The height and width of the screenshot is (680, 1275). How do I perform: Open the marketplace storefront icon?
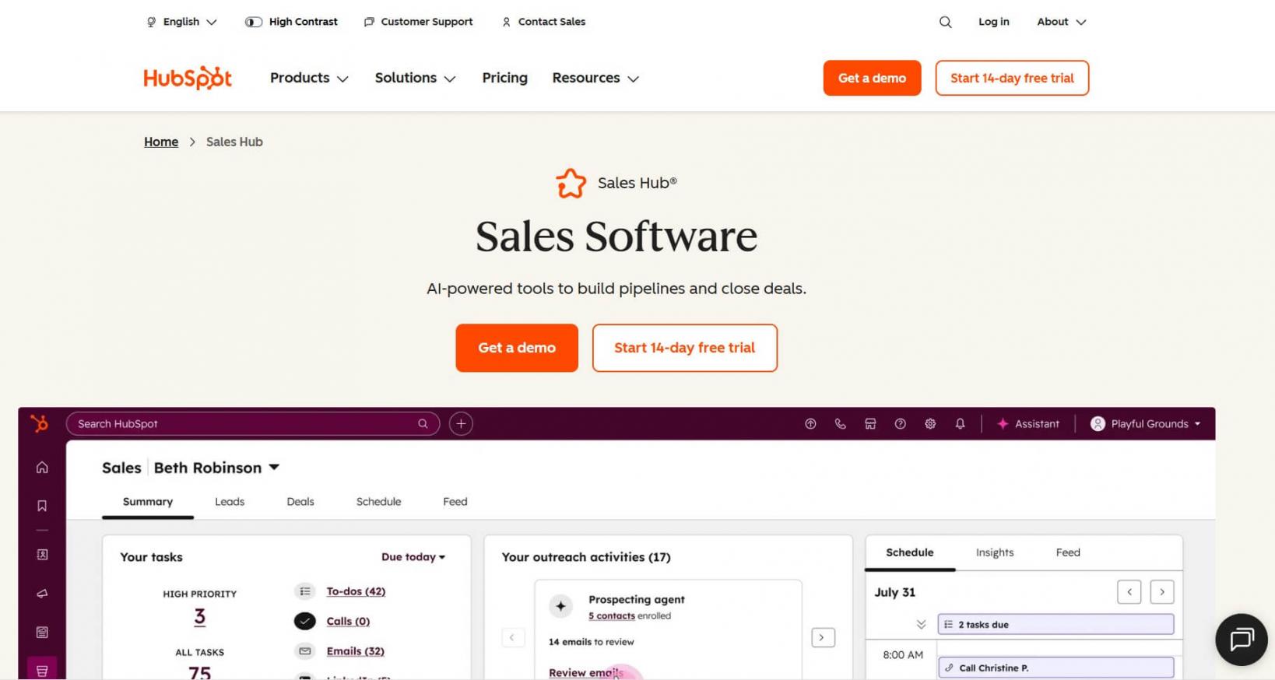click(x=870, y=424)
